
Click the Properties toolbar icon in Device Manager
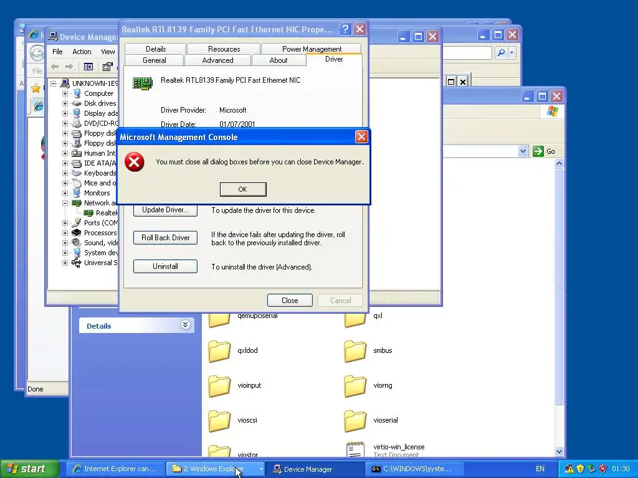[107, 67]
